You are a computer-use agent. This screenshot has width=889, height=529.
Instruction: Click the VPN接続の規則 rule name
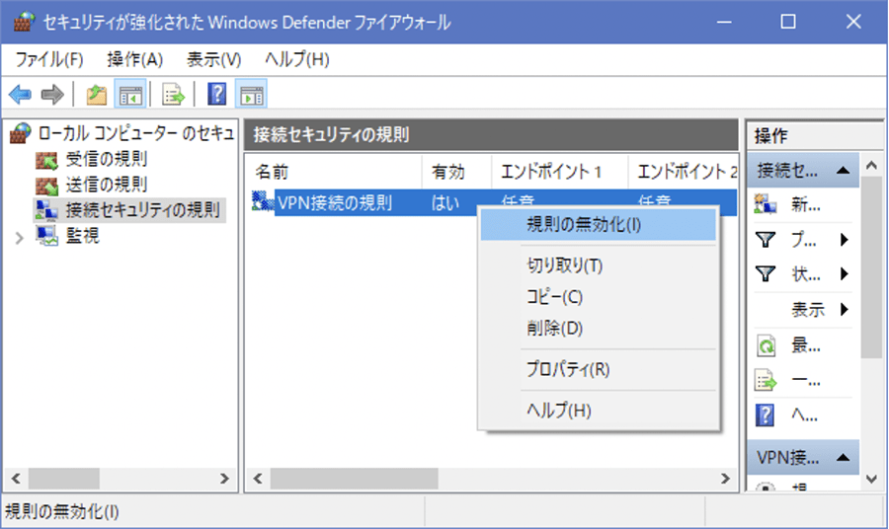[335, 202]
